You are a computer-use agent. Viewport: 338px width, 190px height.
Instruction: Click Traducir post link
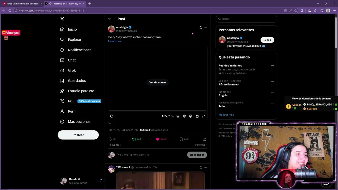(115, 41)
